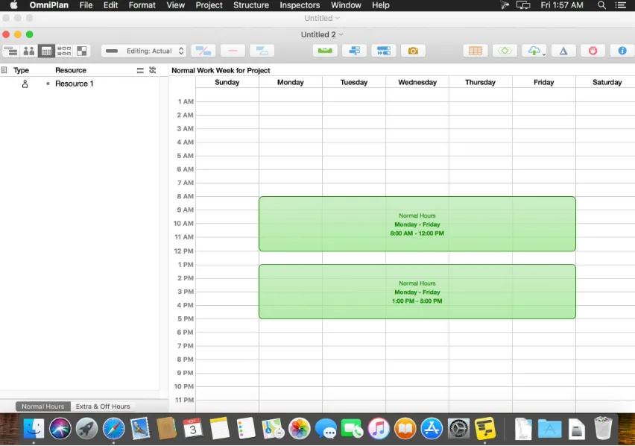Click the orange table toolbar icon
This screenshot has height=446, width=635.
click(476, 51)
